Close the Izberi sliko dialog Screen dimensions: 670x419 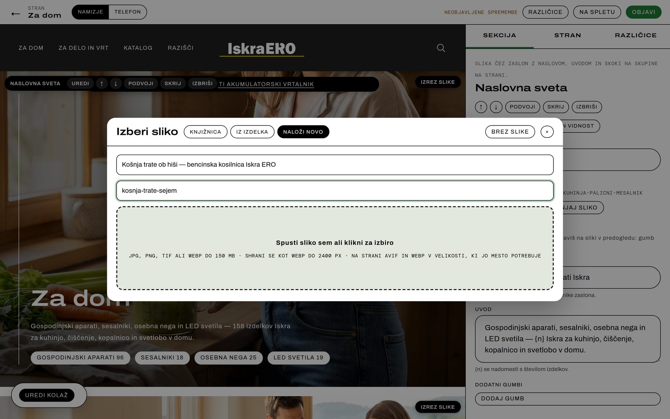(x=547, y=132)
